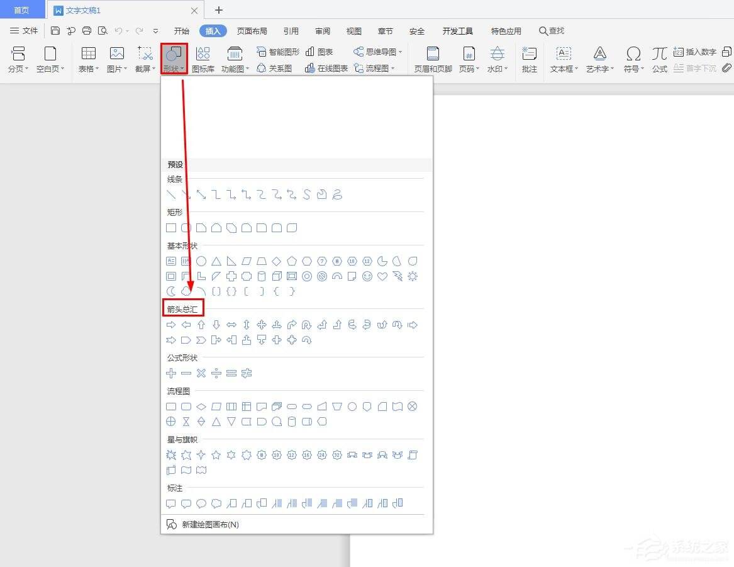Switch to the 页面布局 ribbon tab

252,30
